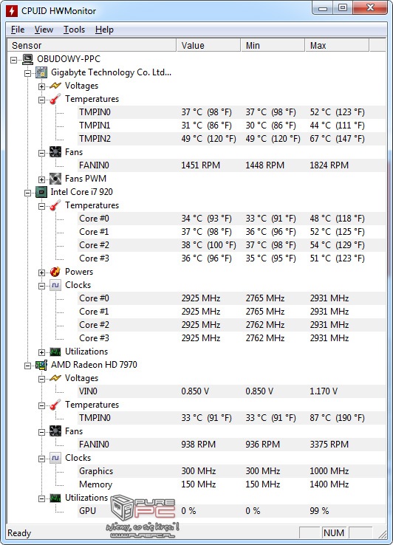Screen dimensions: 393x545
Task: Click the lightning bolt icon in the title bar
Action: 12,10
